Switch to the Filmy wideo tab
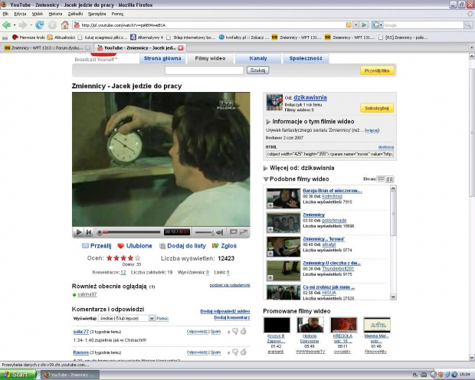The width and height of the screenshot is (475, 380). coord(210,58)
